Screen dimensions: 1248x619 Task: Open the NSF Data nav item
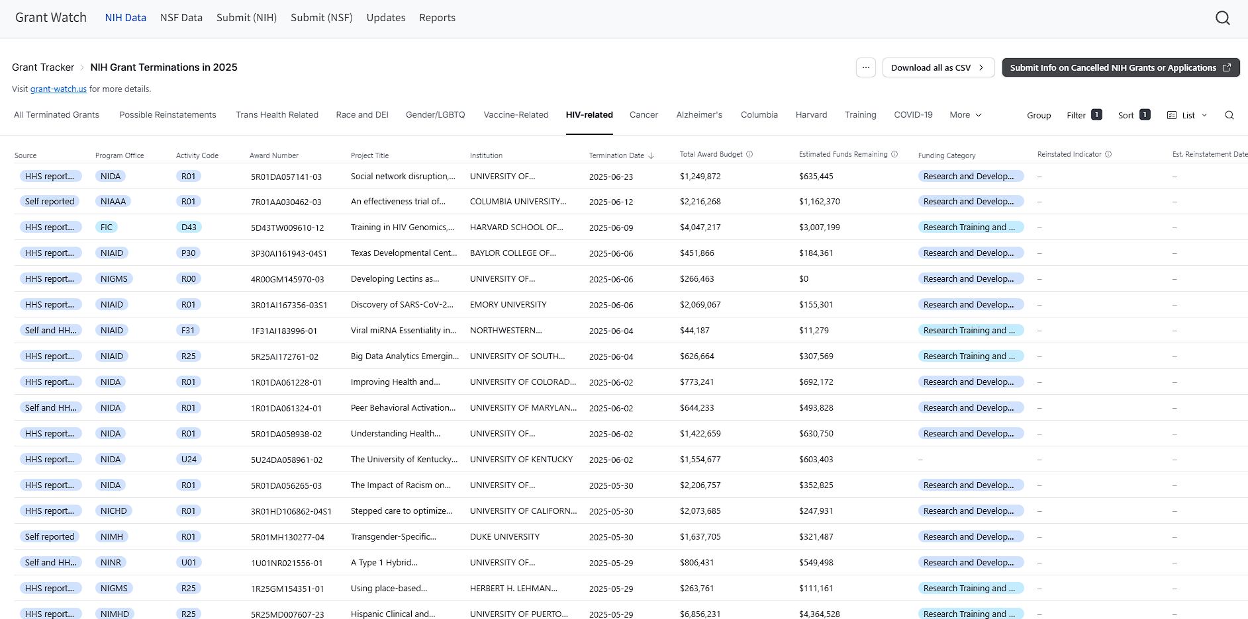click(x=181, y=18)
